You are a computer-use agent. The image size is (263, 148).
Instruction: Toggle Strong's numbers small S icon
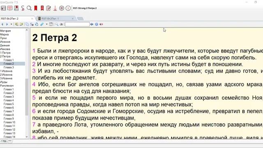click(32, 24)
